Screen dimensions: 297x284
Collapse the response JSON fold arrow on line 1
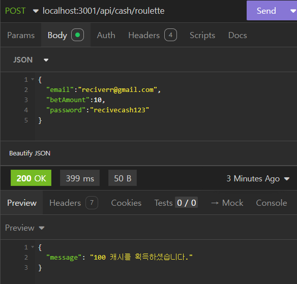click(x=33, y=247)
